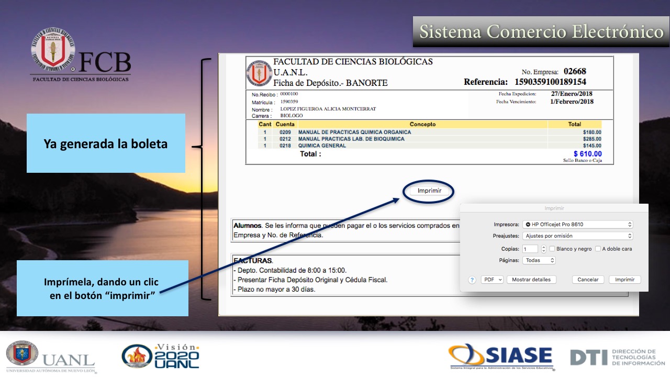Click the Imprimir button below the deposit slip
This screenshot has width=670, height=377.
(429, 191)
